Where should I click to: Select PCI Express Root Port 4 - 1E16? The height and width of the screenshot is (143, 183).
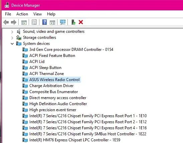[88, 128]
